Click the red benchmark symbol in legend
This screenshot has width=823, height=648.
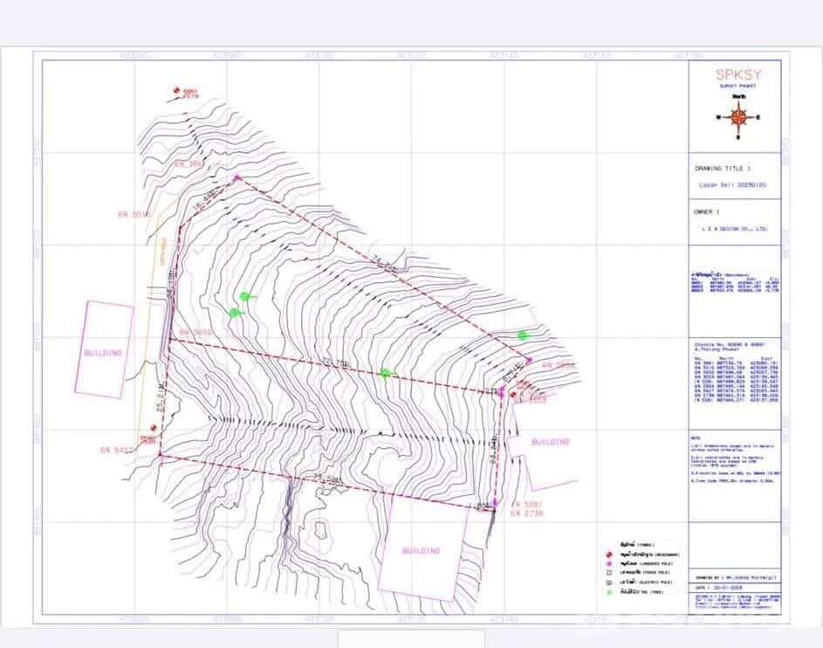tap(607, 555)
